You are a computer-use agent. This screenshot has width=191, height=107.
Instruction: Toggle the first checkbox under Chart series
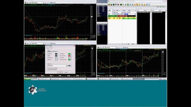pyautogui.click(x=47, y=68)
